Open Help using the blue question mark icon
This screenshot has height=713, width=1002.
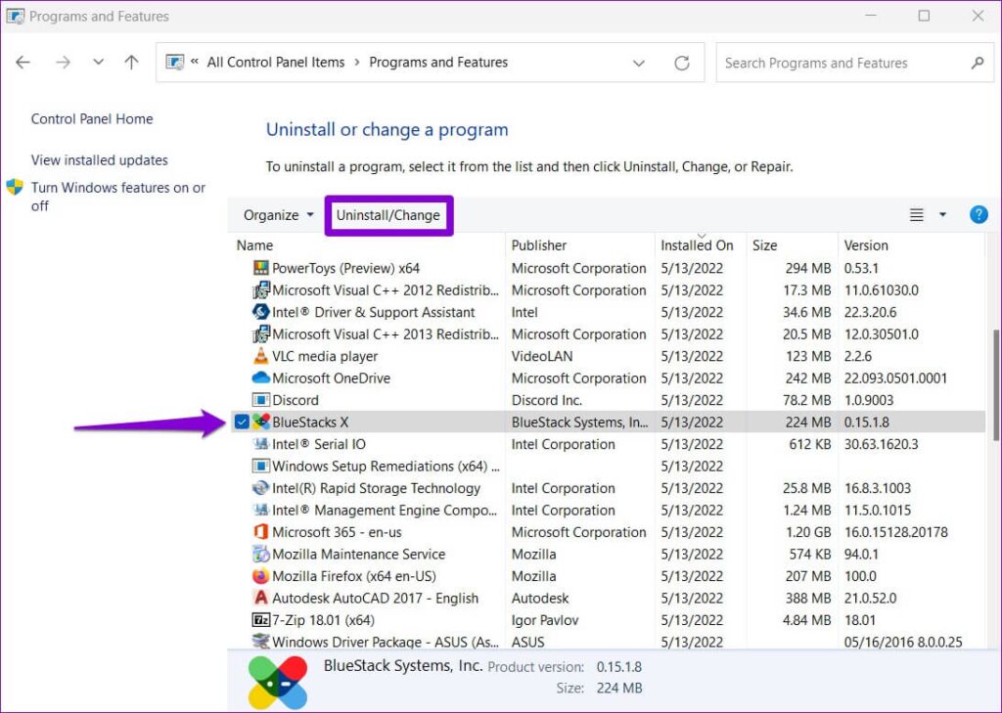pos(979,214)
